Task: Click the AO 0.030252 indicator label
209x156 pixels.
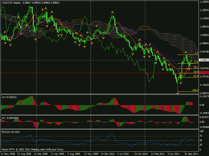Action: 9,97
